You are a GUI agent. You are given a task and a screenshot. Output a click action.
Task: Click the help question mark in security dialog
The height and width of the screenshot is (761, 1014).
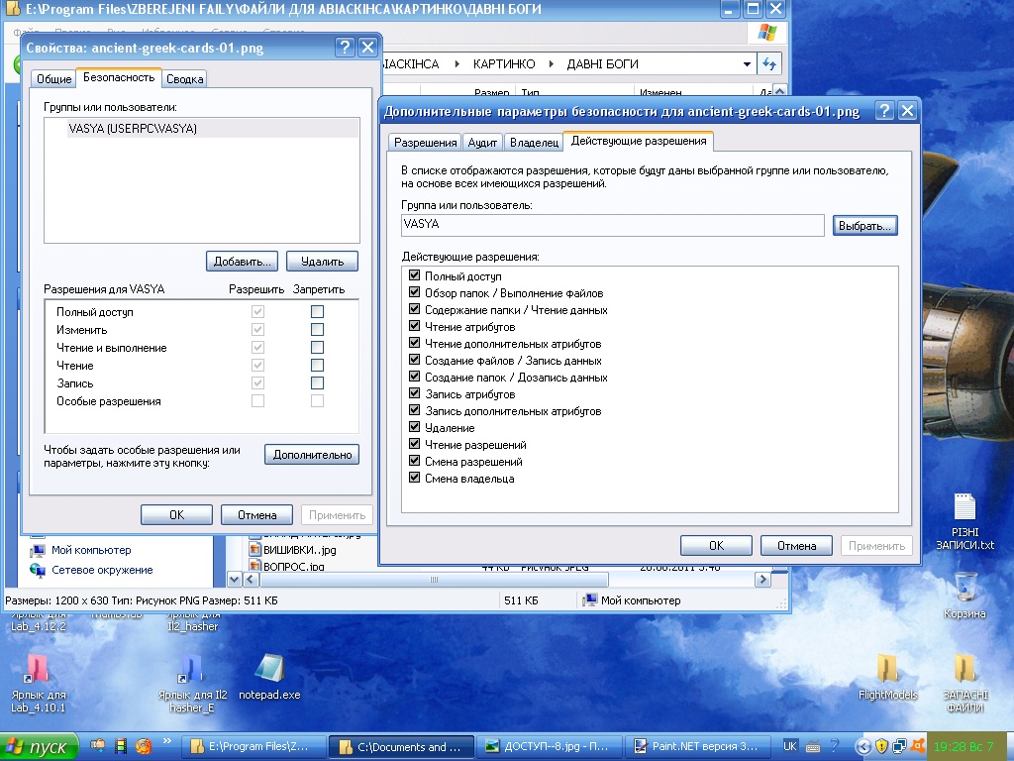coord(884,110)
